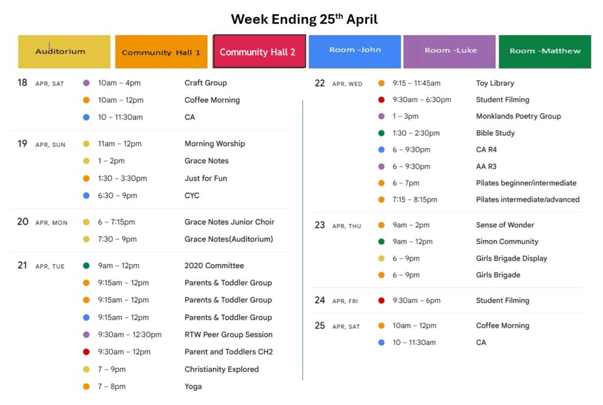603x405 pixels.
Task: Select the Yoga event entry
Action: (x=193, y=386)
